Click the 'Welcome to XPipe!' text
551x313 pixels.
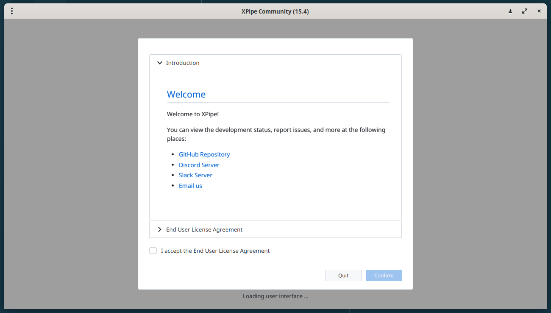193,114
